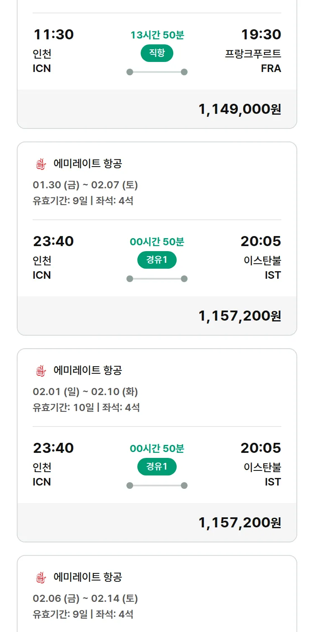Select the 1,157,200원 price on the 02.01 ~ 02.10 card

point(239,523)
